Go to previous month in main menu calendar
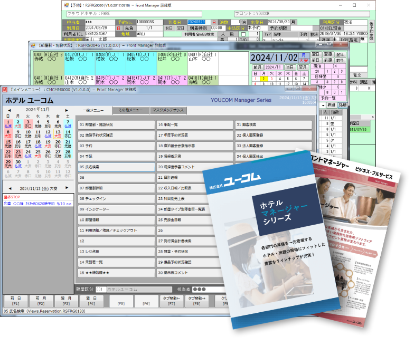 click(x=10, y=110)
